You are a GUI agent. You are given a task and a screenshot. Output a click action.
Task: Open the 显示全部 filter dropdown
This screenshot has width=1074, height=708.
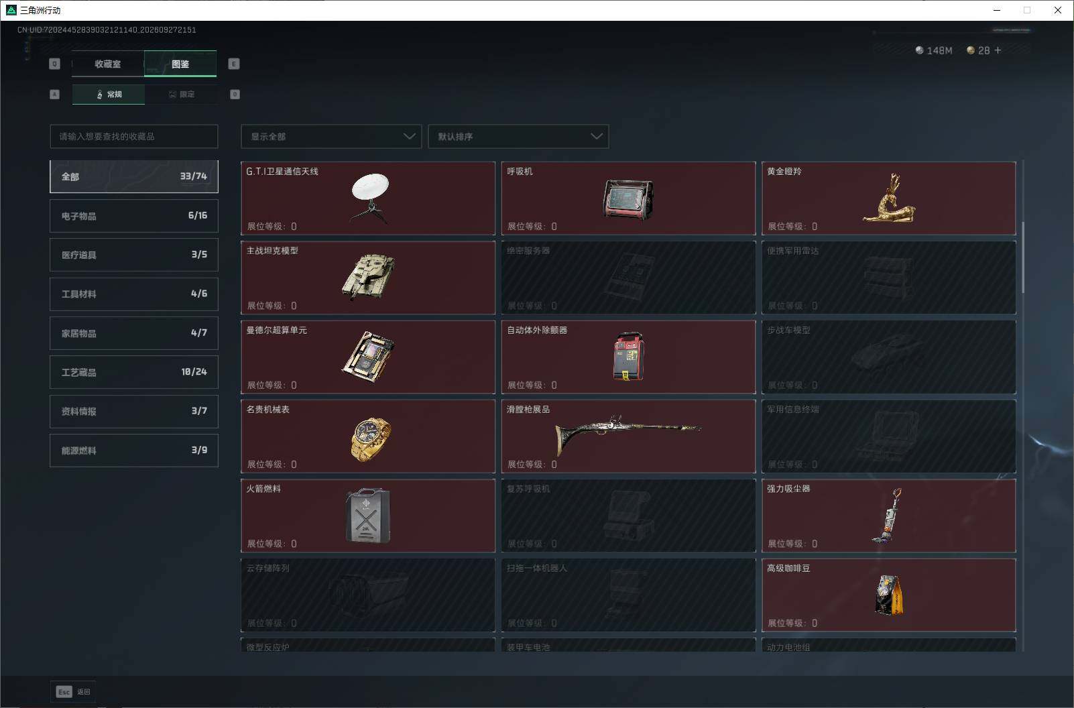331,136
